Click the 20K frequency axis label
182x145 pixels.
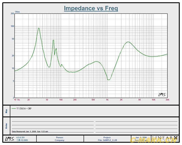tap(167, 100)
